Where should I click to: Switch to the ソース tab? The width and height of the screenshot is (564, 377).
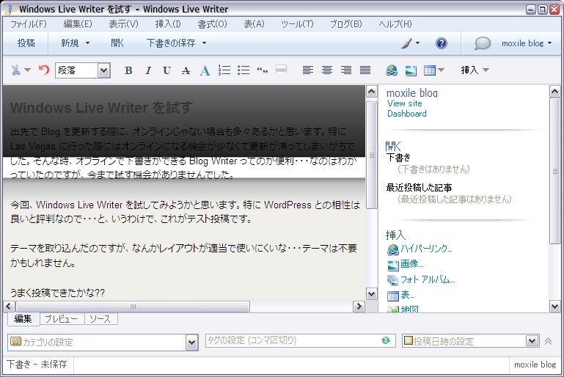pos(100,319)
